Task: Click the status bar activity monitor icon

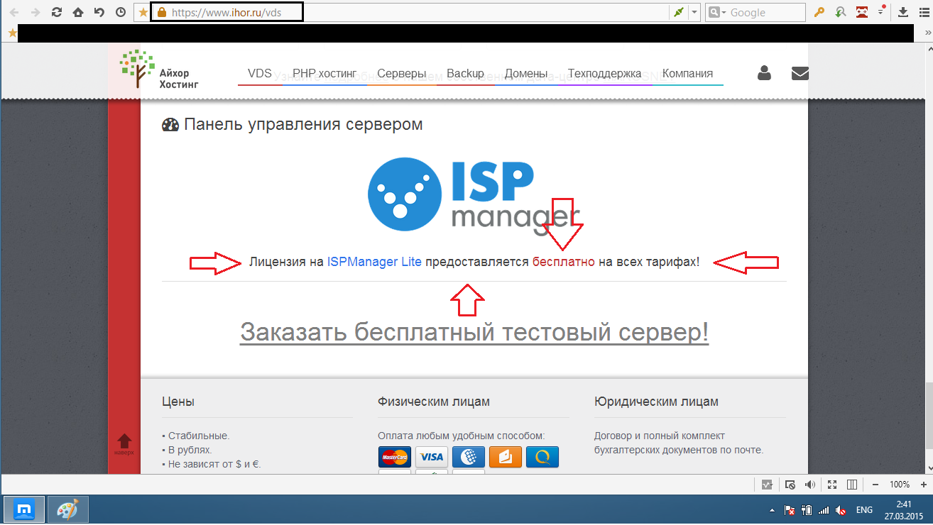Action: [x=767, y=485]
